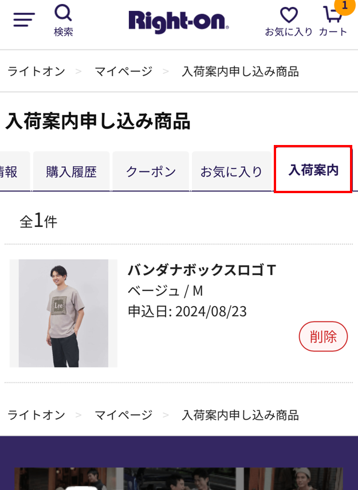Click the T-shirt product thumbnail
The height and width of the screenshot is (490, 358).
63,313
